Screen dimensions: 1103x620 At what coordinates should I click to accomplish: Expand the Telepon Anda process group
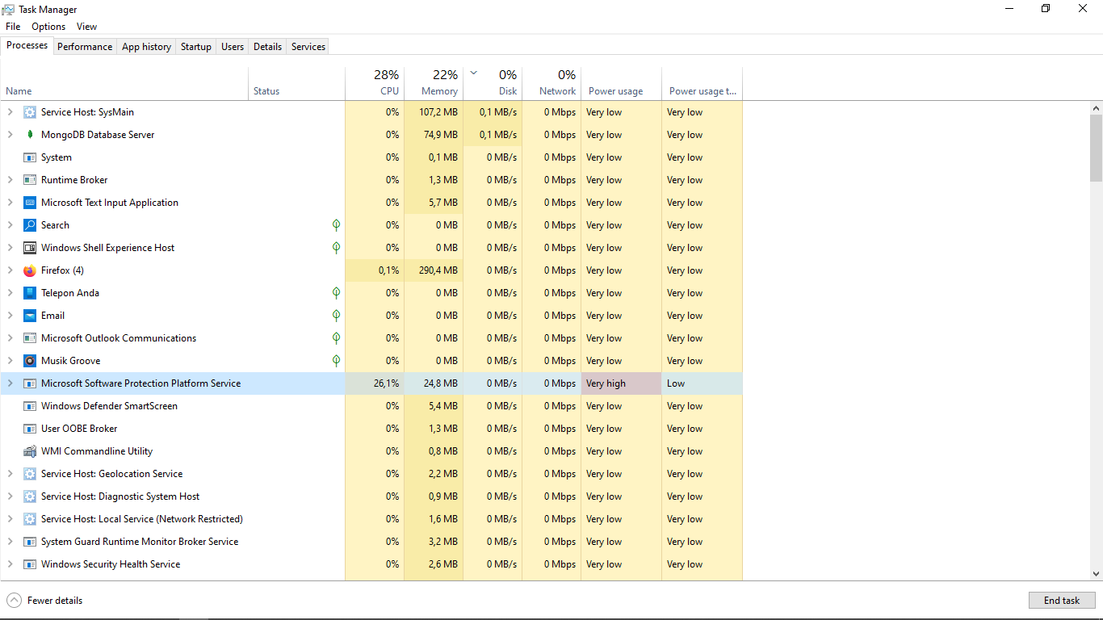pos(10,293)
